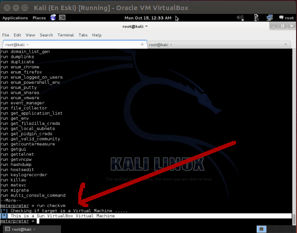Image resolution: width=297 pixels, height=233 pixels.
Task: Click the 'run domain_list_gen' line
Action: click(x=25, y=51)
